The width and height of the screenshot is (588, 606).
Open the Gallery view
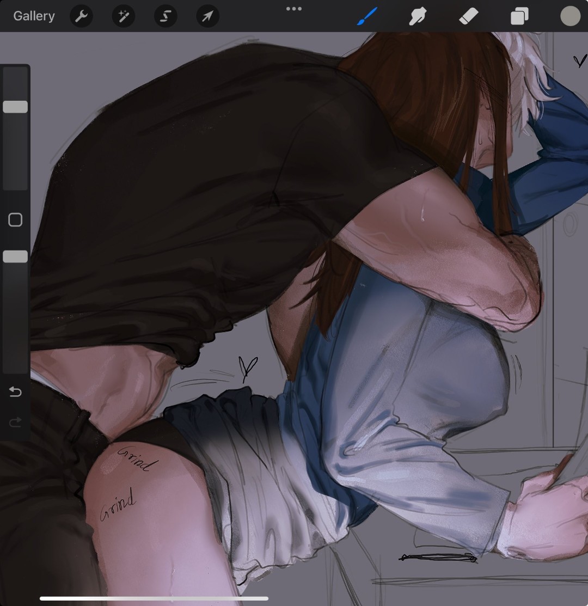tap(34, 16)
